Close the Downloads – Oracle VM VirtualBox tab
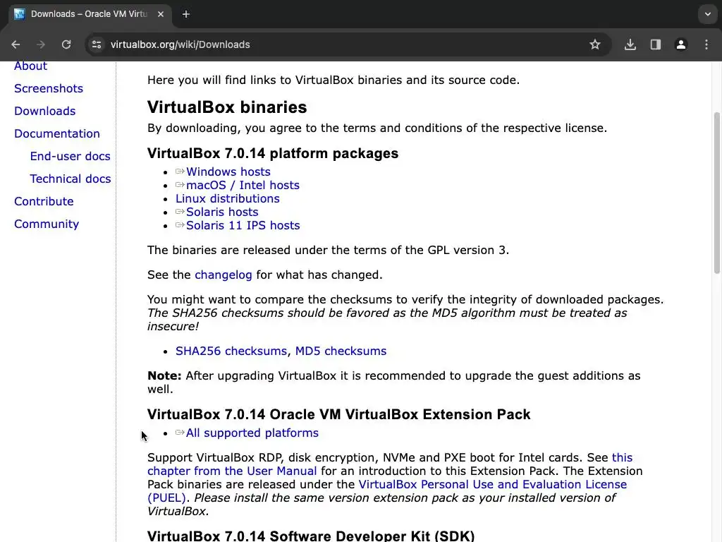This screenshot has width=722, height=542. coord(161,14)
